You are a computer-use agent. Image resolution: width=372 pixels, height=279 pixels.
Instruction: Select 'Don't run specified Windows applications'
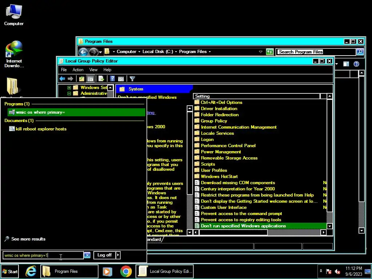click(x=260, y=226)
